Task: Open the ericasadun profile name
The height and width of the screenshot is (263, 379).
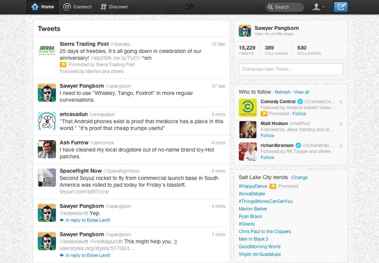Action: (74, 114)
